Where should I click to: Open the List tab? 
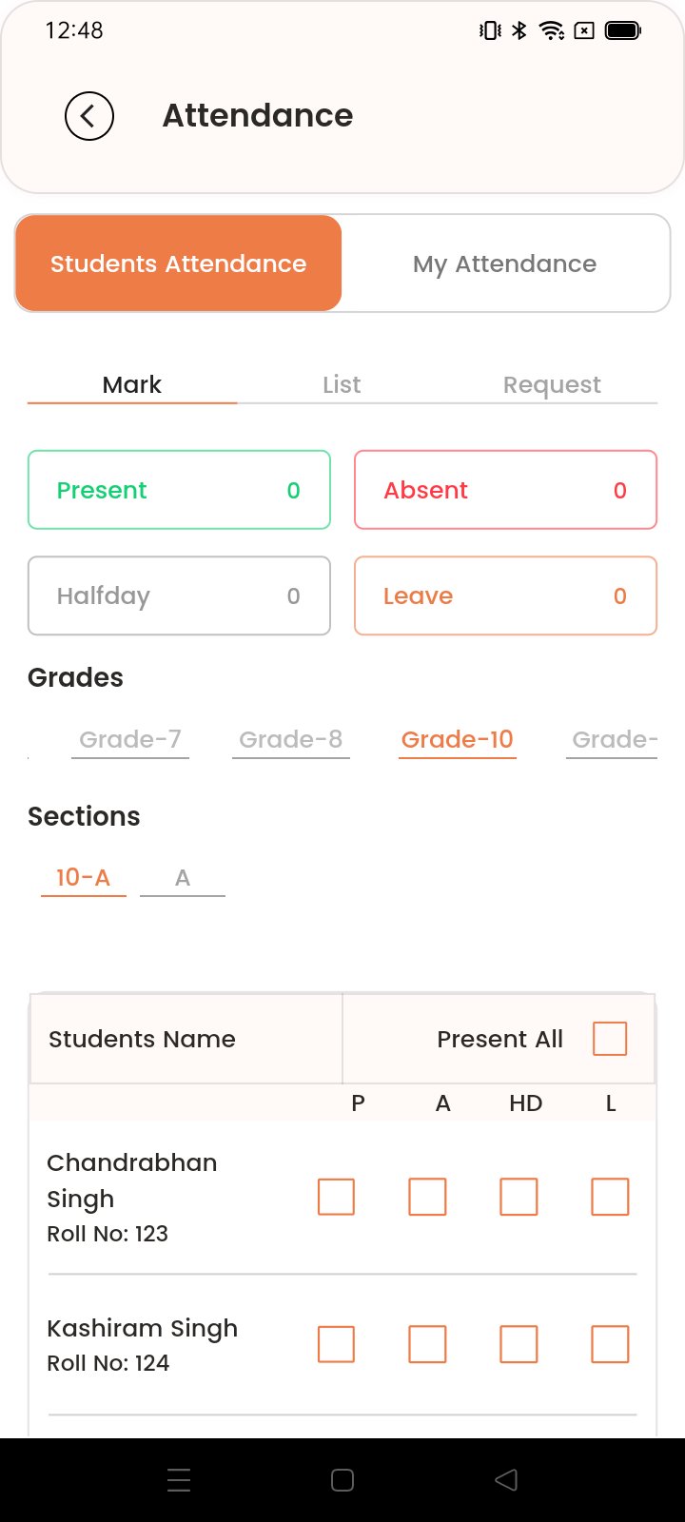[x=342, y=384]
